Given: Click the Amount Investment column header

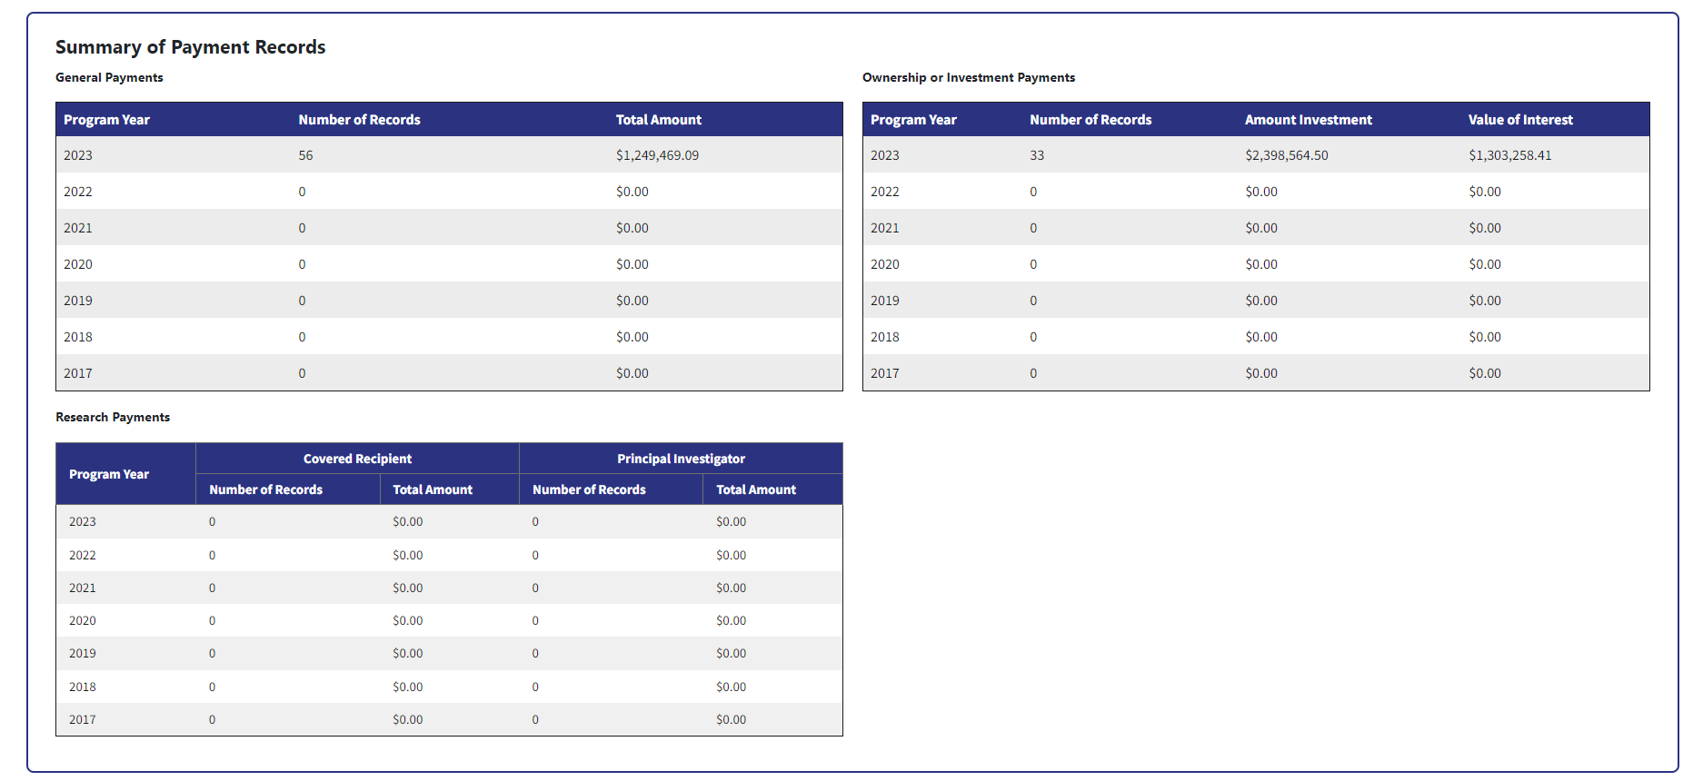Looking at the screenshot, I should pos(1309,120).
